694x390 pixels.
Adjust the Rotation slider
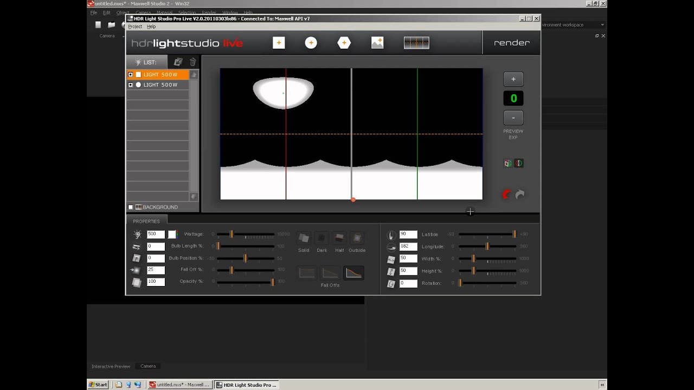(487, 283)
